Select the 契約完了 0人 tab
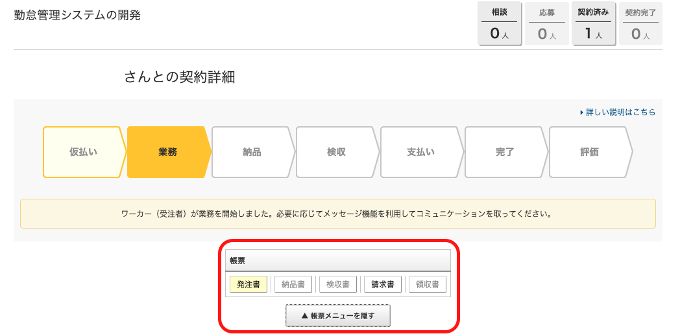This screenshot has height=336, width=680. [640, 24]
